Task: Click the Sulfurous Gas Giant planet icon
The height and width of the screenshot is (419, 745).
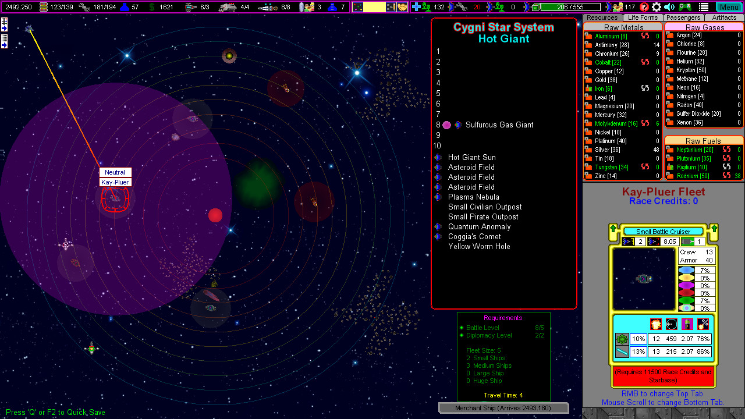Action: [446, 125]
